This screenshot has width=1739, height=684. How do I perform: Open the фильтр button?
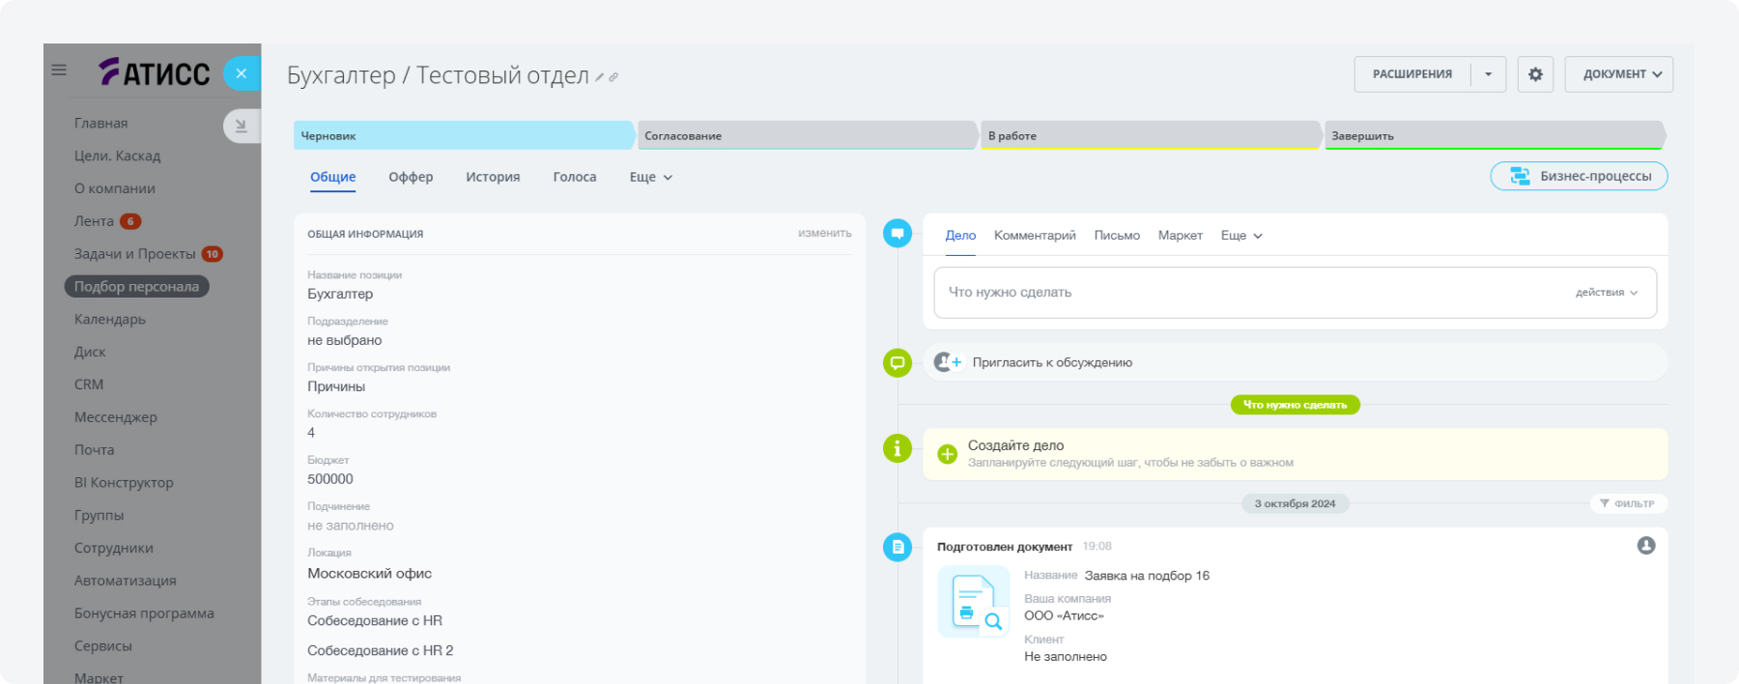[1628, 503]
